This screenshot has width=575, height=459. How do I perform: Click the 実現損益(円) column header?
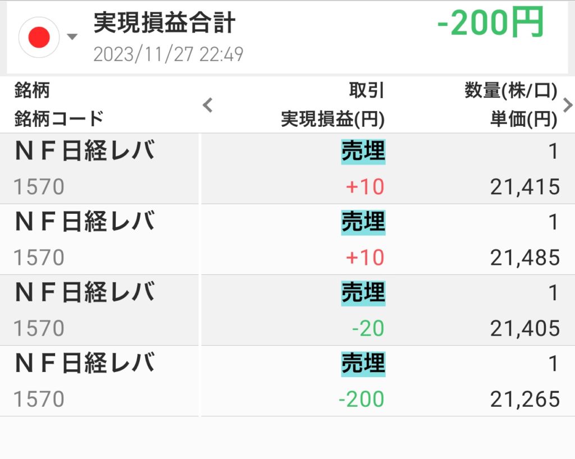click(x=332, y=118)
